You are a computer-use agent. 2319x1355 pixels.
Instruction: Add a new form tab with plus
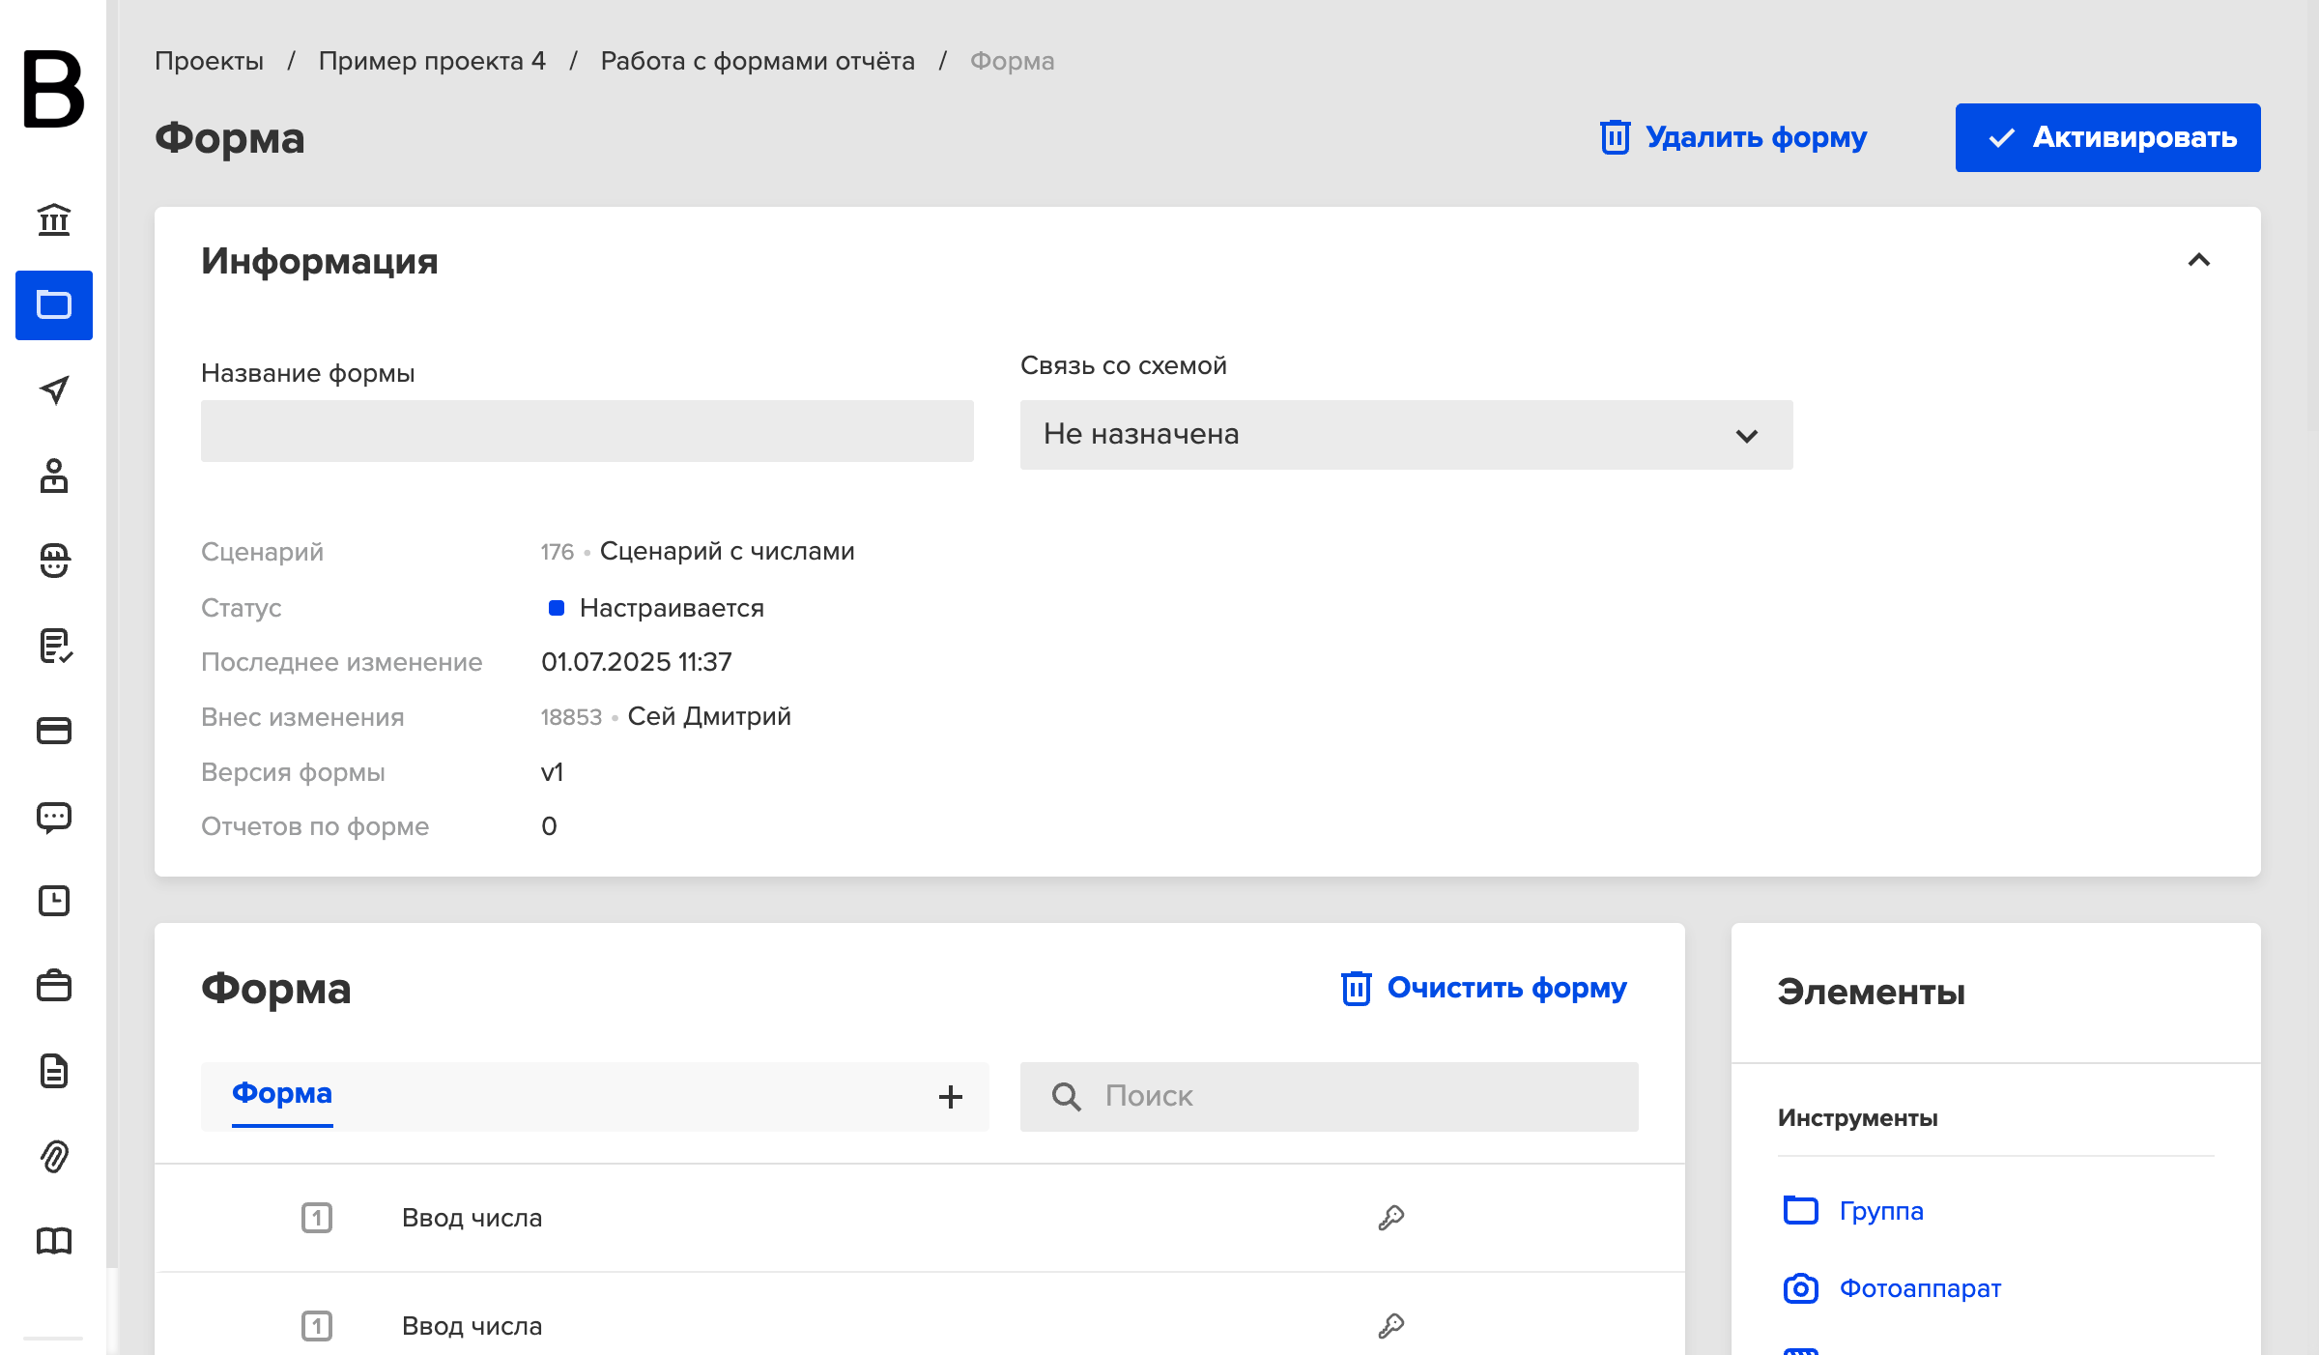[x=951, y=1097]
